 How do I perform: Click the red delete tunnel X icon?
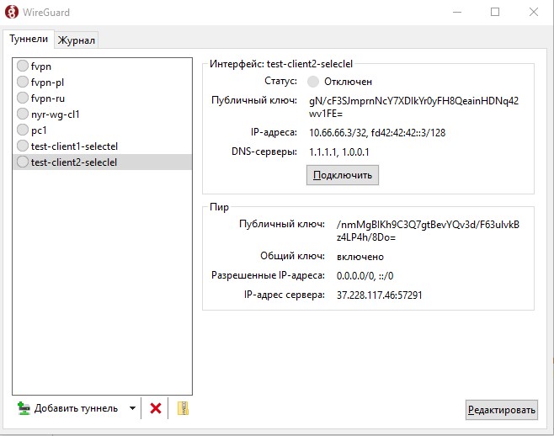coord(156,408)
